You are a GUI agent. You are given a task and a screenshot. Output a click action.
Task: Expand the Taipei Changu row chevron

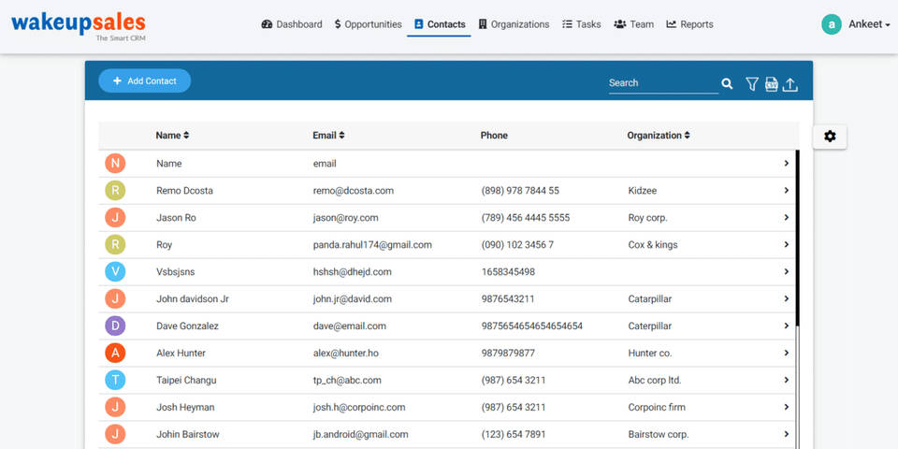787,381
